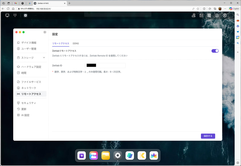Open the user account profile icon
Screen dimensions: 241x166
(x=225, y=15)
